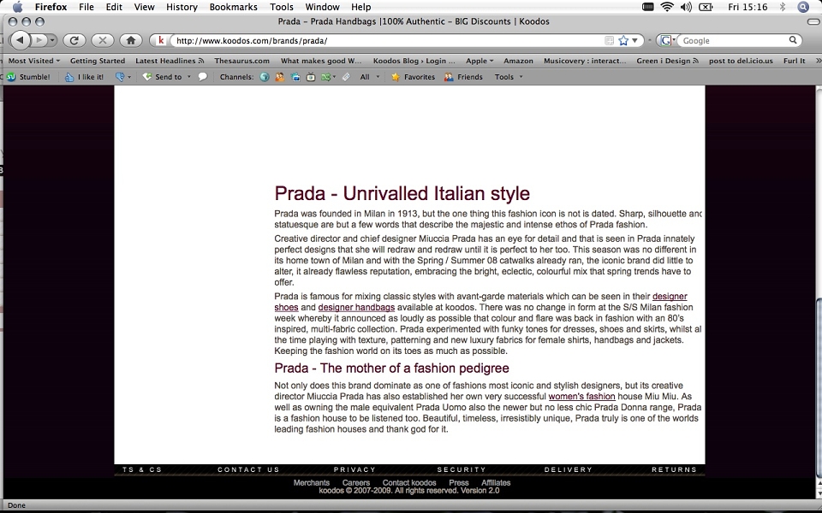Focus the URL address field

[388, 40]
